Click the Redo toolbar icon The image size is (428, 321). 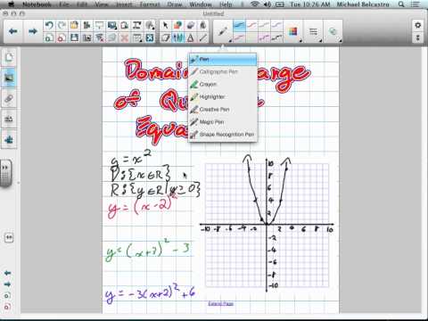pyautogui.click(x=62, y=25)
